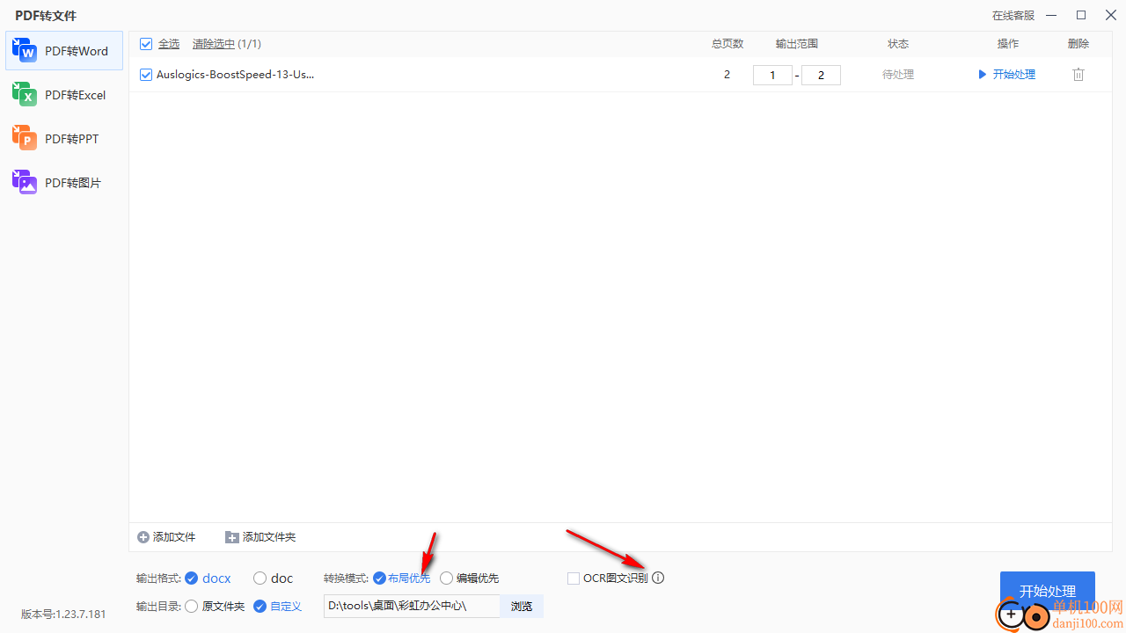This screenshot has height=633, width=1126.
Task: Select 自定义 output directory option
Action: (x=260, y=606)
